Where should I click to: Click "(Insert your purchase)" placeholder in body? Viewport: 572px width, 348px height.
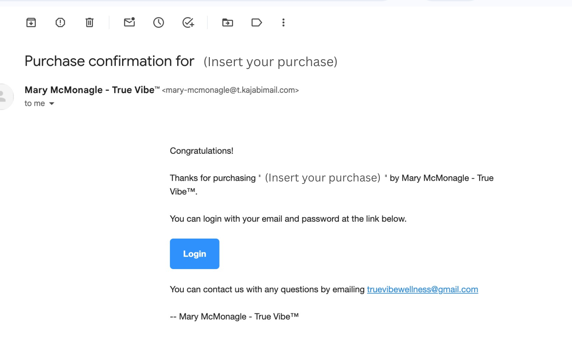pyautogui.click(x=323, y=178)
